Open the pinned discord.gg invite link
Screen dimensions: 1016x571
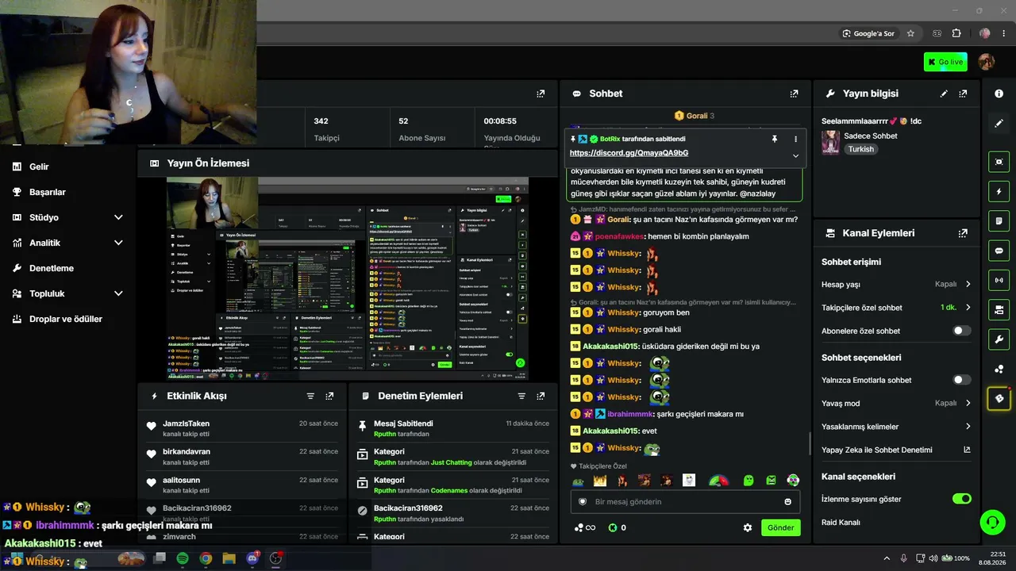[x=629, y=153]
